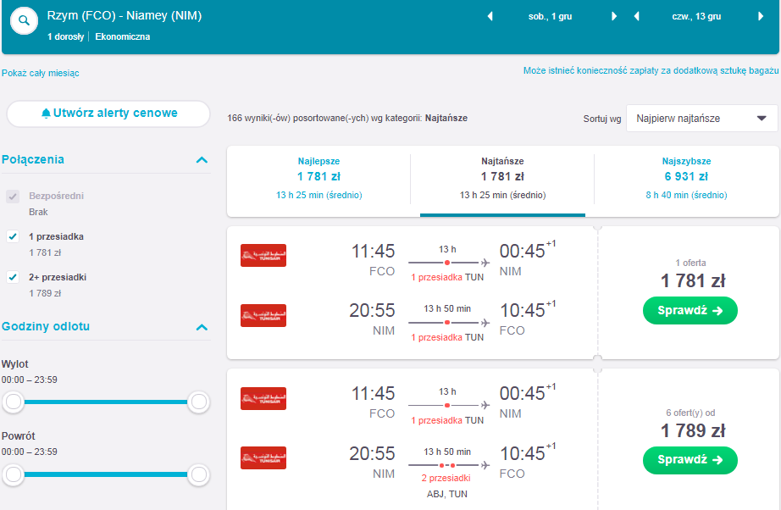Screen dimensions: 781x510
Task: Click Sprawdź for the 1 781 zł offer
Action: click(x=690, y=310)
